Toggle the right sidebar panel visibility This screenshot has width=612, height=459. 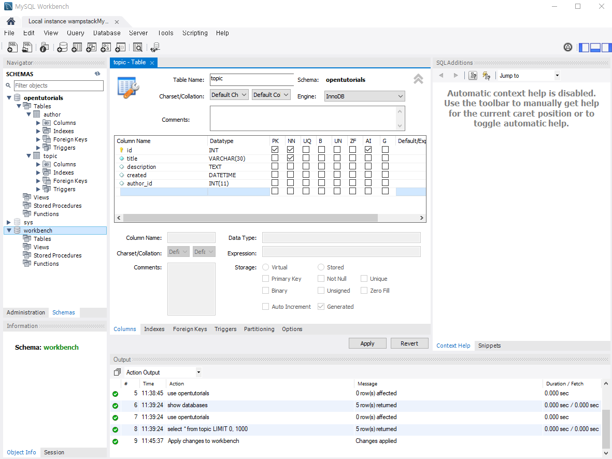606,48
